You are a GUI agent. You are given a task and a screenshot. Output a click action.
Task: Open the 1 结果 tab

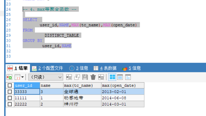pos(18,68)
